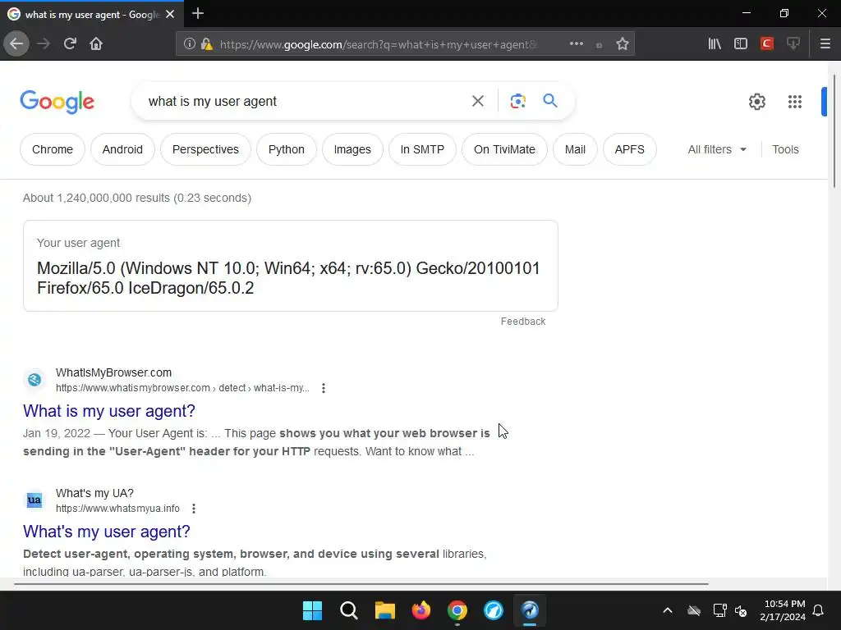Open the IceDragon taskbar icon
Screen dimensions: 841x630
[530, 610]
